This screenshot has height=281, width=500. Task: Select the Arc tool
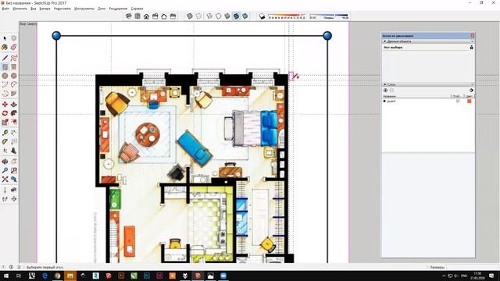click(x=5, y=85)
